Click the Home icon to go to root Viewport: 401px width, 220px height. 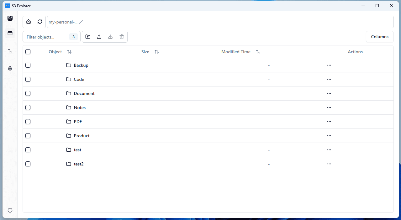click(29, 22)
